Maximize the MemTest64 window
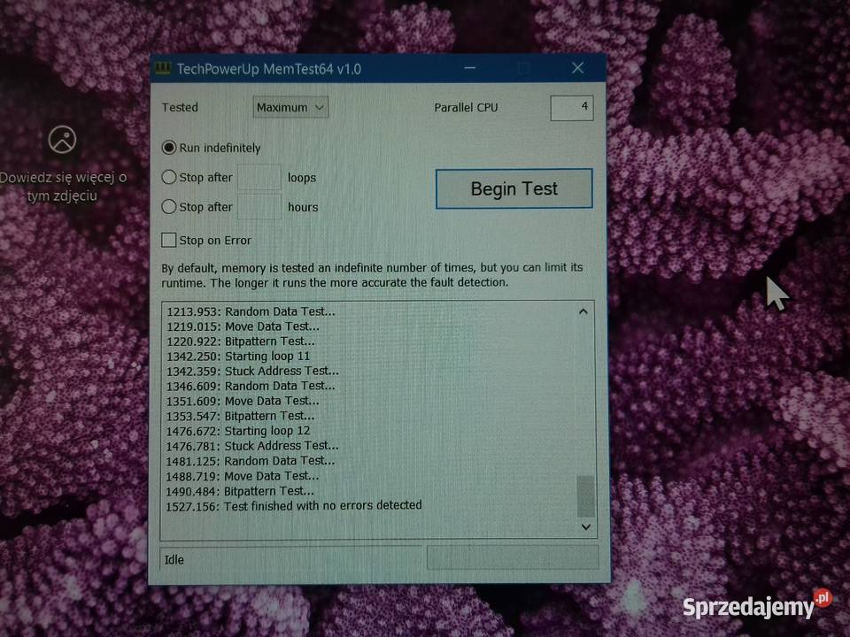 click(x=523, y=68)
